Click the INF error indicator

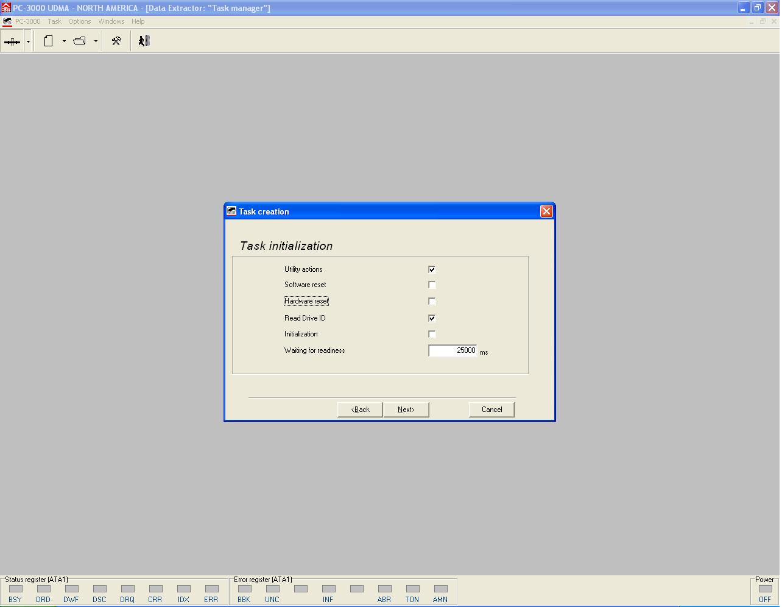pos(328,589)
